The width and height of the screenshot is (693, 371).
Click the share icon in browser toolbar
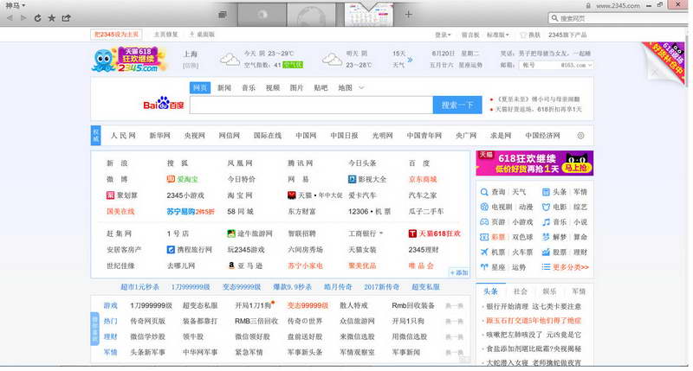pyautogui.click(x=67, y=18)
